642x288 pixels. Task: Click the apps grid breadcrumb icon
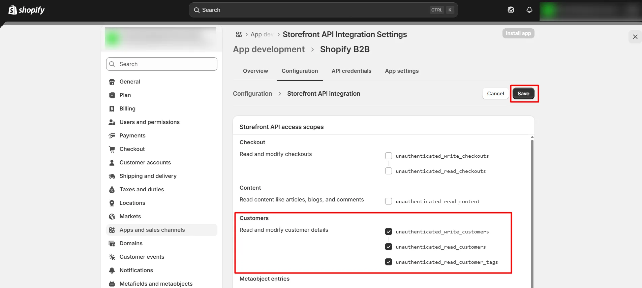click(x=239, y=34)
